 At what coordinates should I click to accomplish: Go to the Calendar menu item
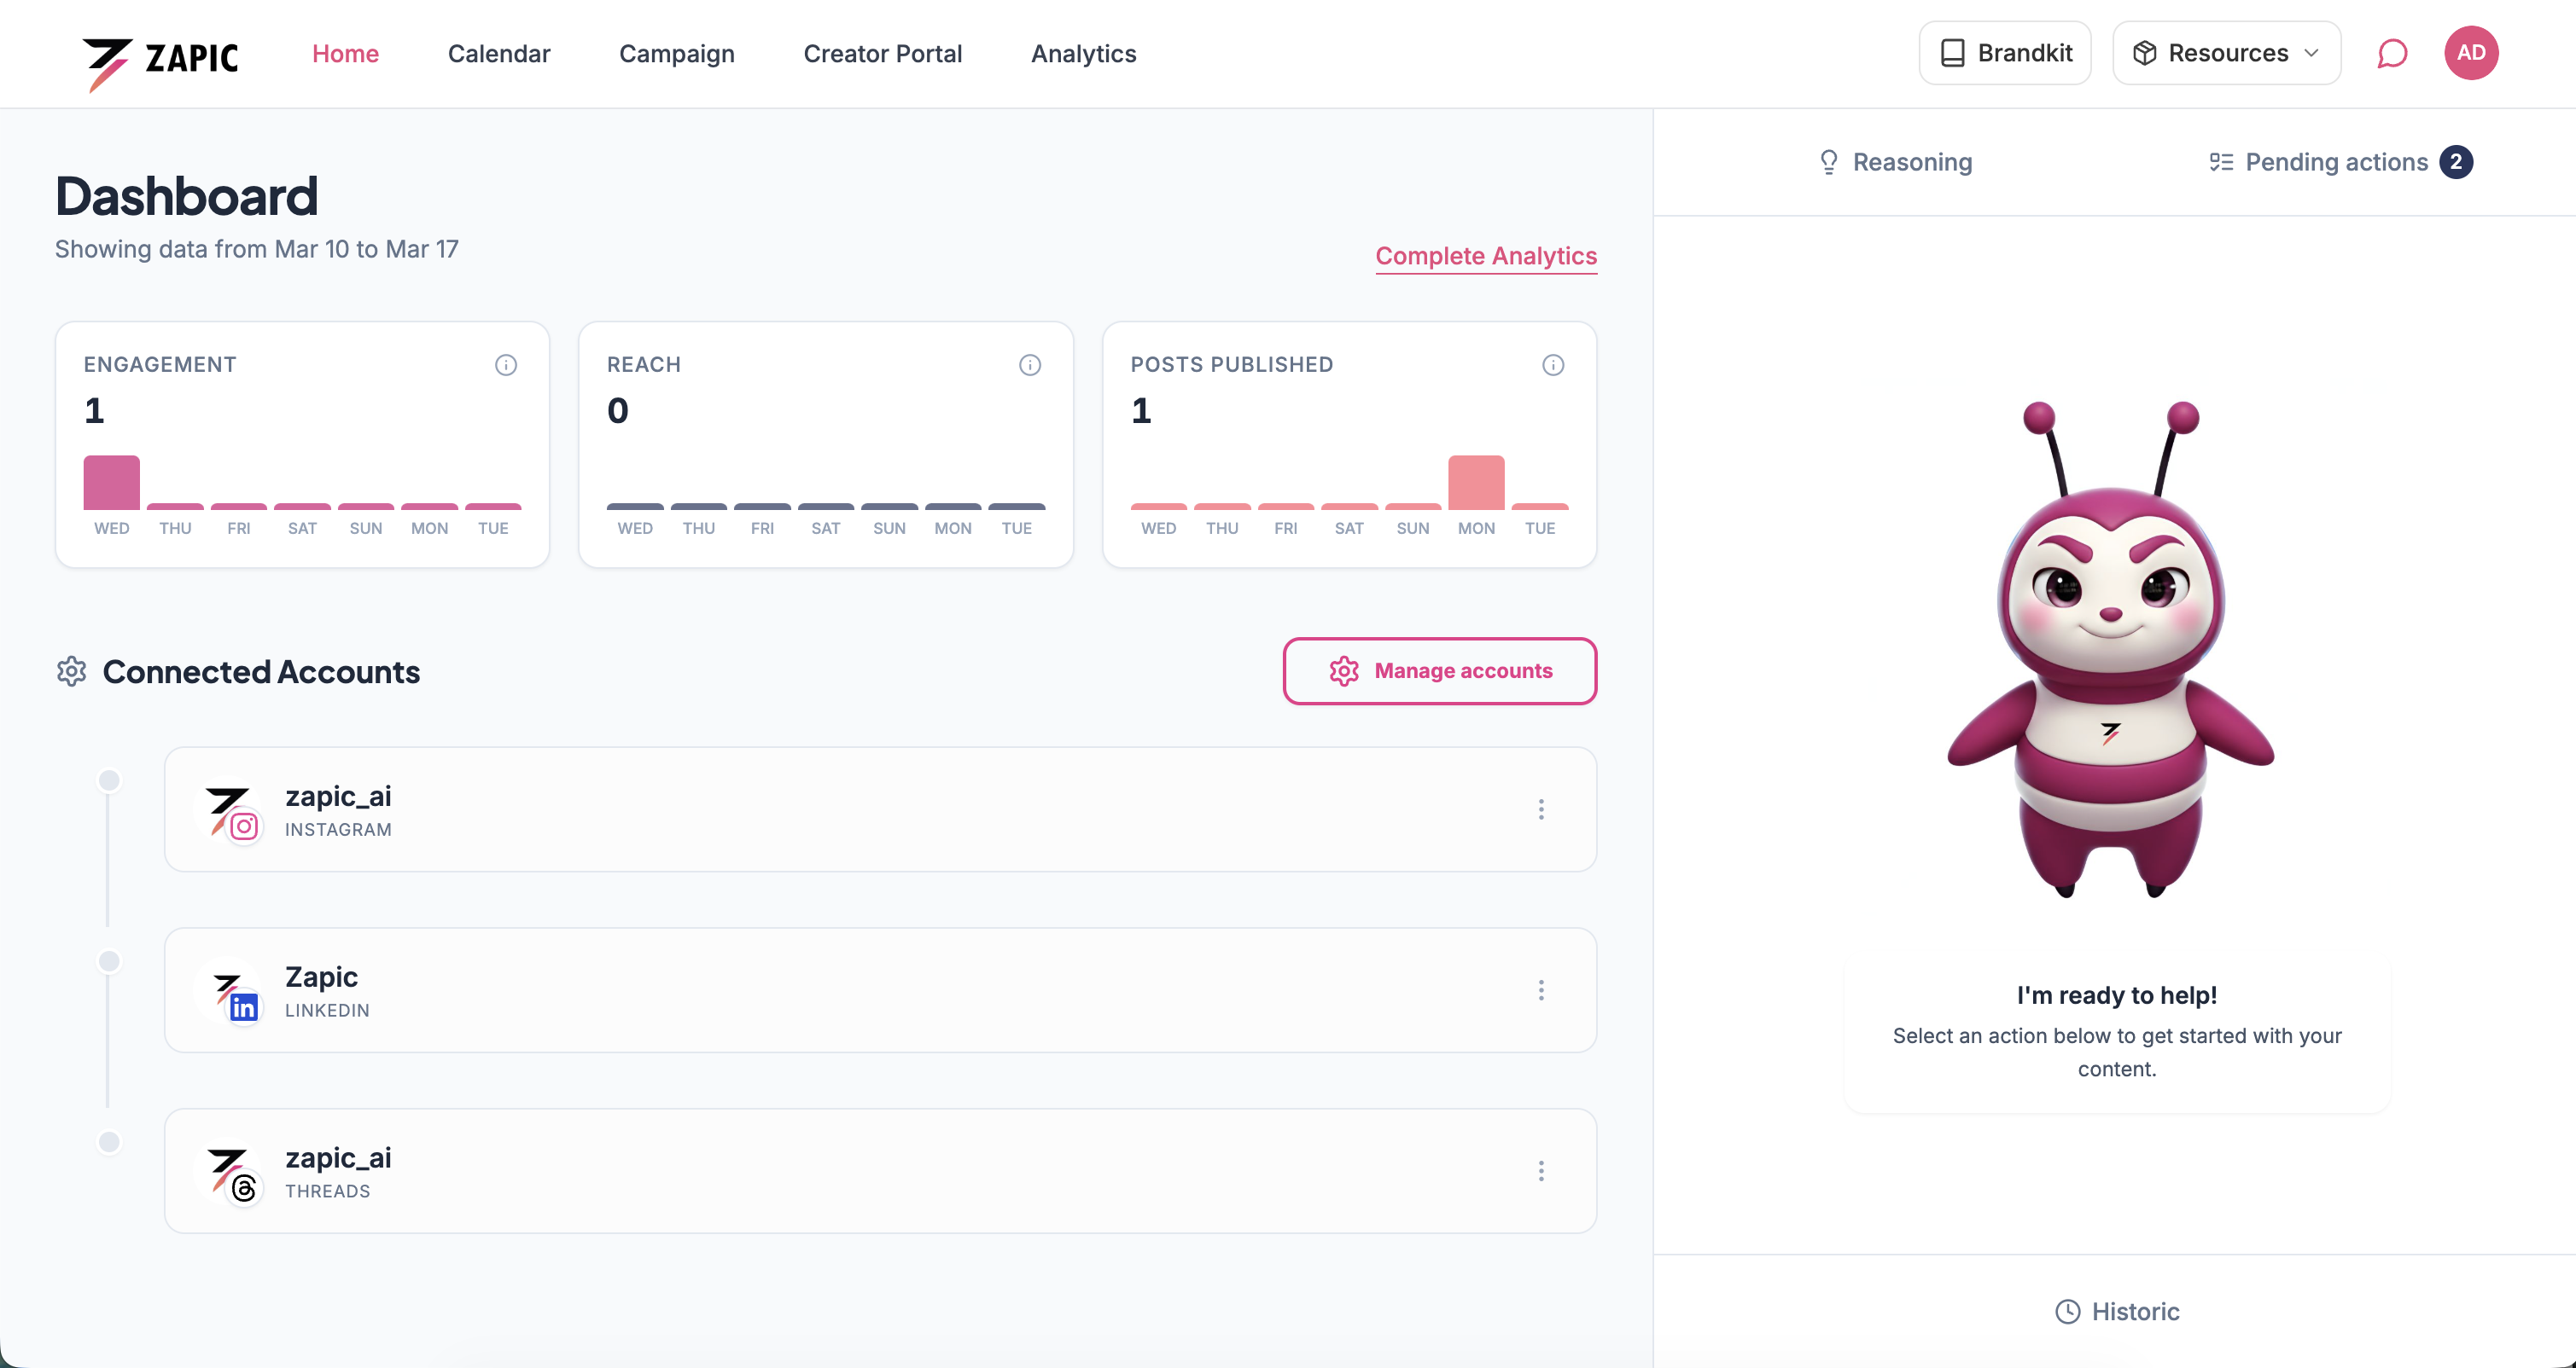499,54
